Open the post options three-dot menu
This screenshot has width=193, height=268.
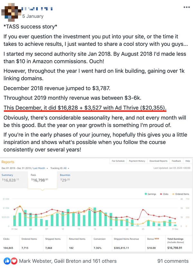pos(187,7)
